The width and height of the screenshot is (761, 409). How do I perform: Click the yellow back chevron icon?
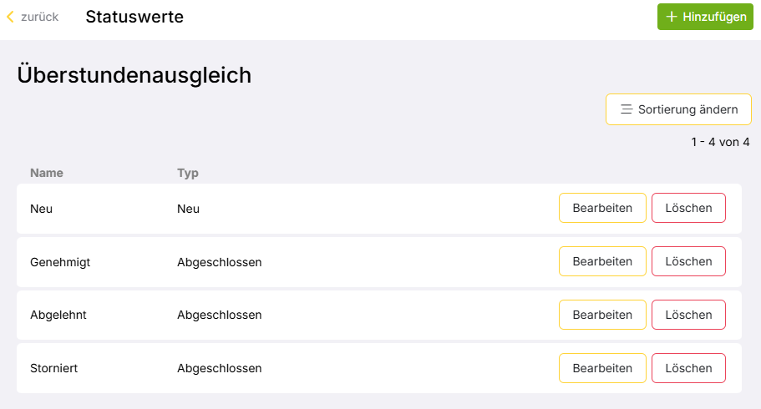pos(10,17)
